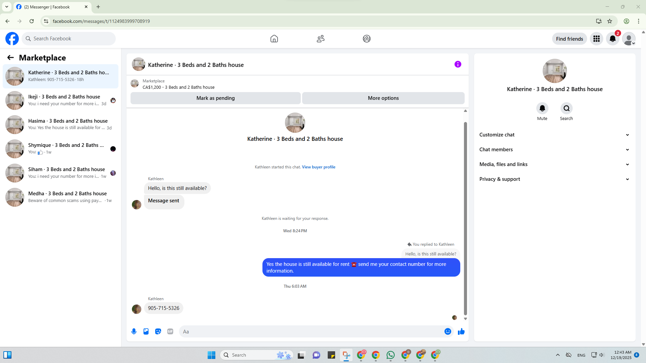Search within the conversation
Viewport: 646px width, 363px height.
tap(566, 108)
